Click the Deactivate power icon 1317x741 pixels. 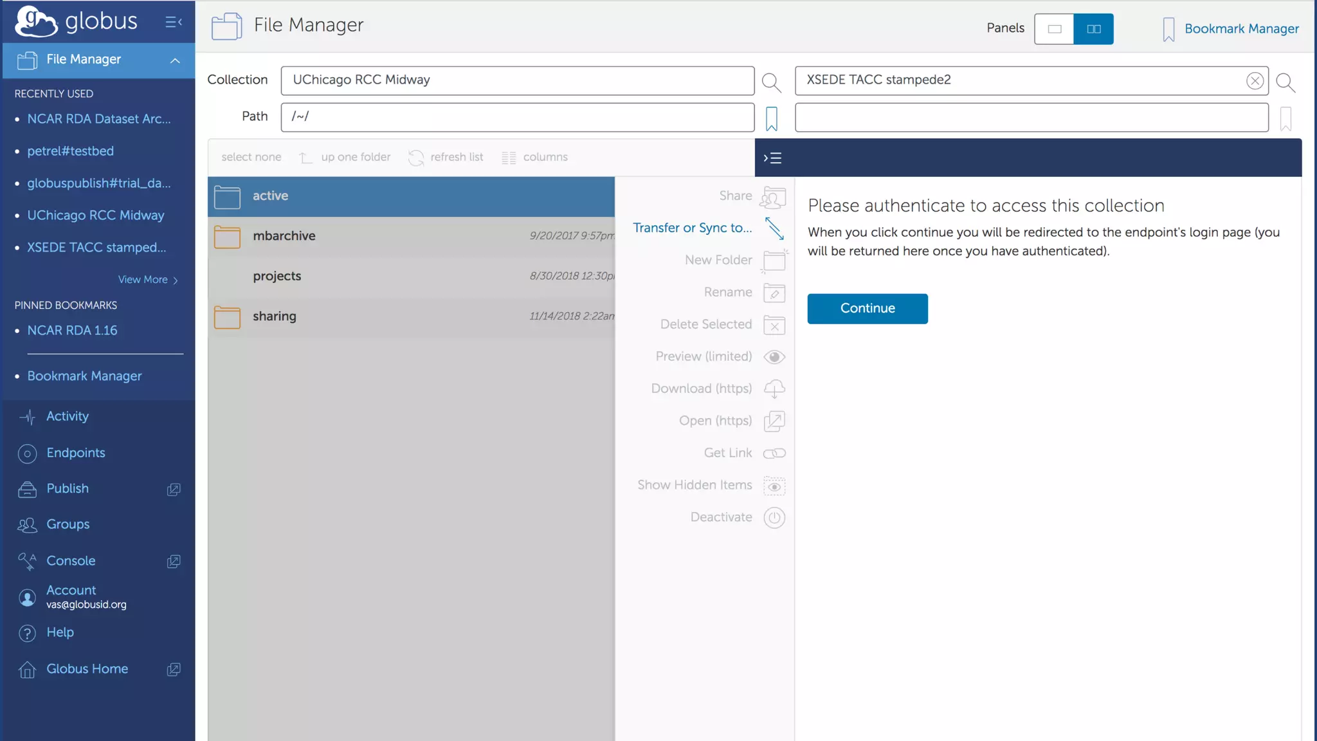click(774, 518)
